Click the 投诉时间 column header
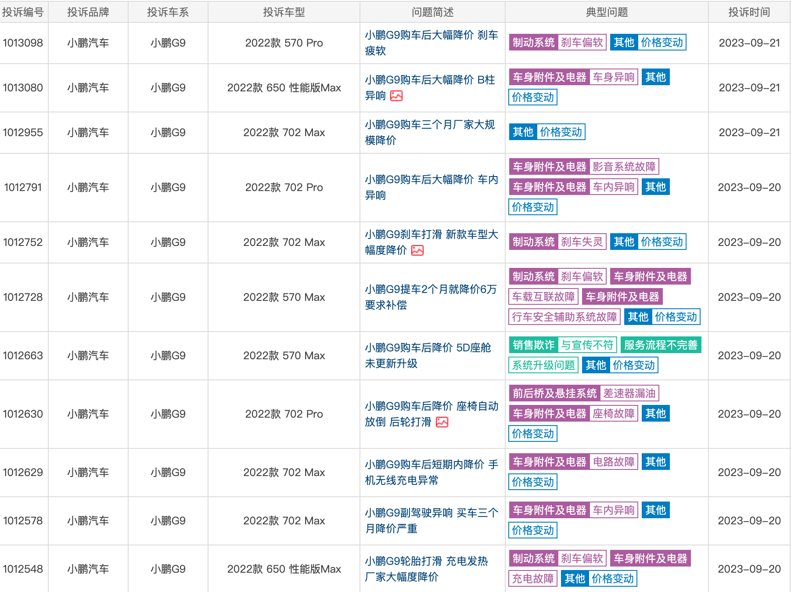The width and height of the screenshot is (791, 592). coord(749,12)
